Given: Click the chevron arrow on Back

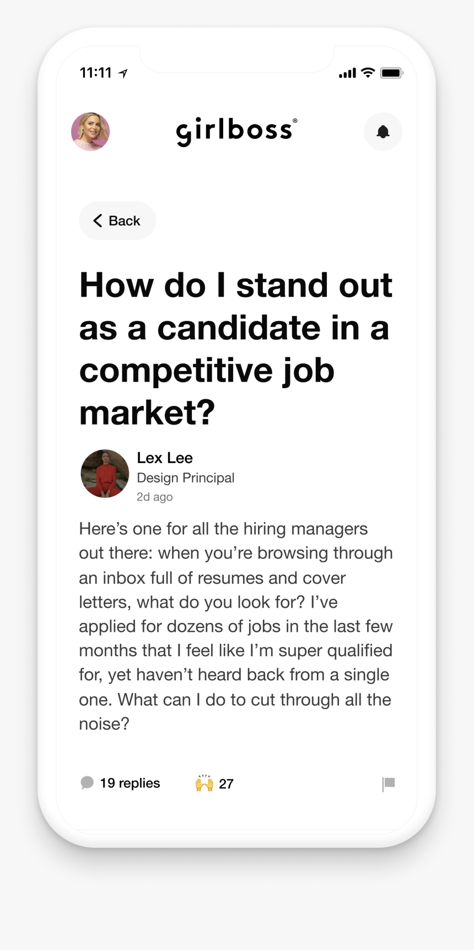Looking at the screenshot, I should [x=98, y=221].
